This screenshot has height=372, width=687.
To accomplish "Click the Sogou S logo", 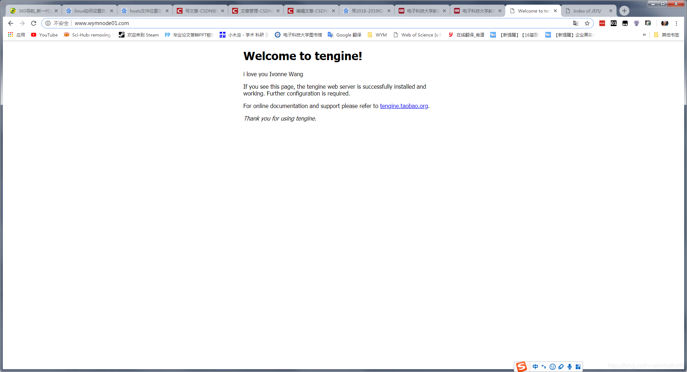I will [x=521, y=367].
